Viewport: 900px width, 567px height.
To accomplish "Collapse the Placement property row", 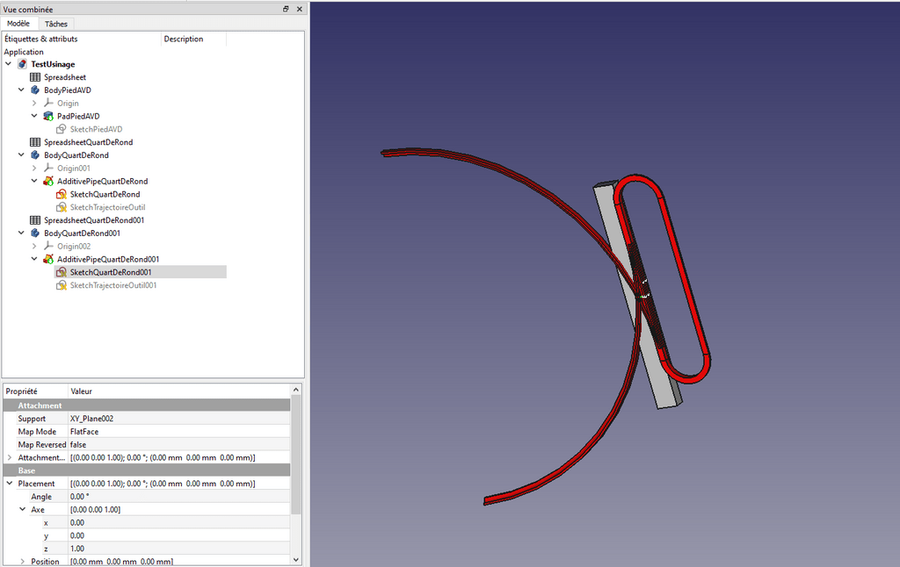I will pyautogui.click(x=9, y=484).
